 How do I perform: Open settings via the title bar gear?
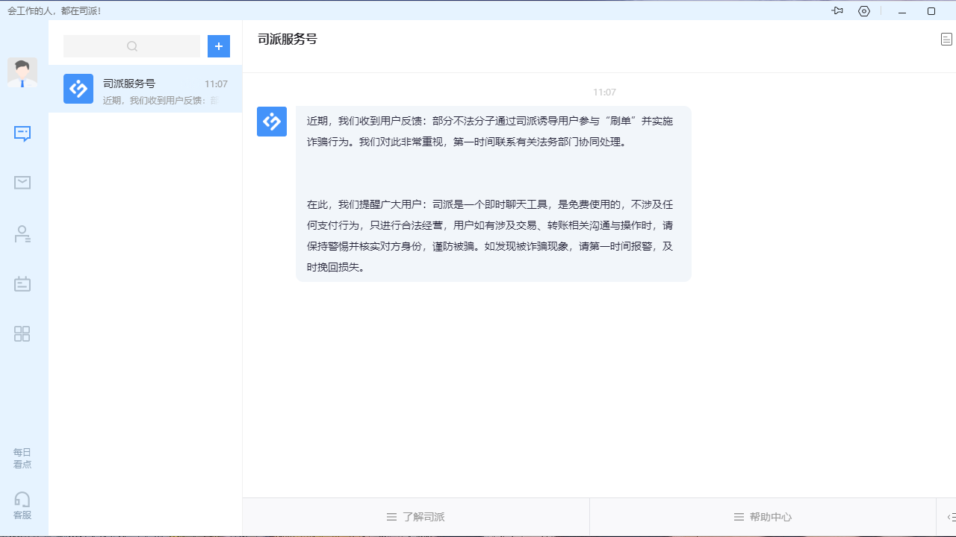(x=864, y=10)
